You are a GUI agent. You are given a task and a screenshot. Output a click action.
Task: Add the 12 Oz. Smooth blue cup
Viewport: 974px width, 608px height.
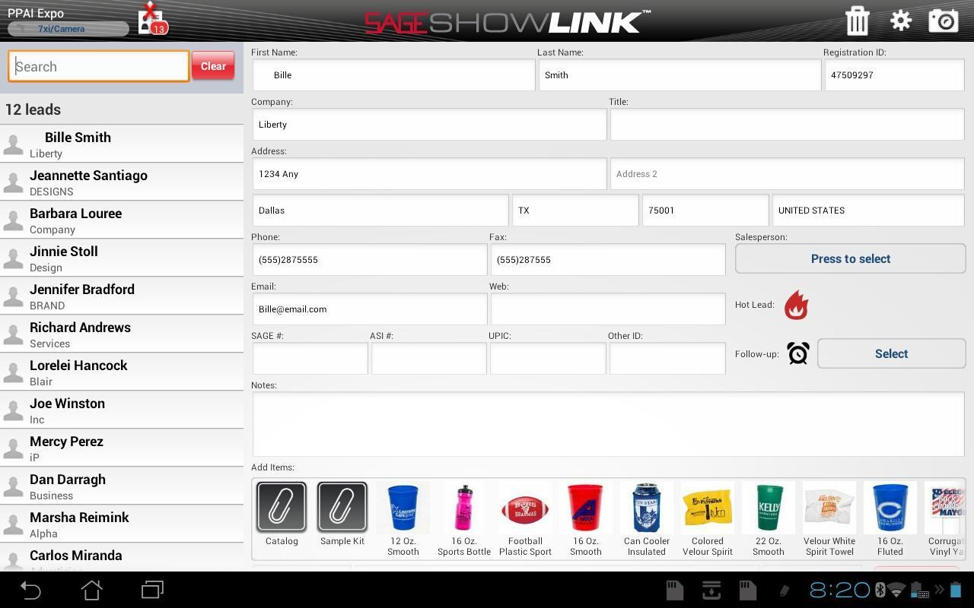(403, 518)
